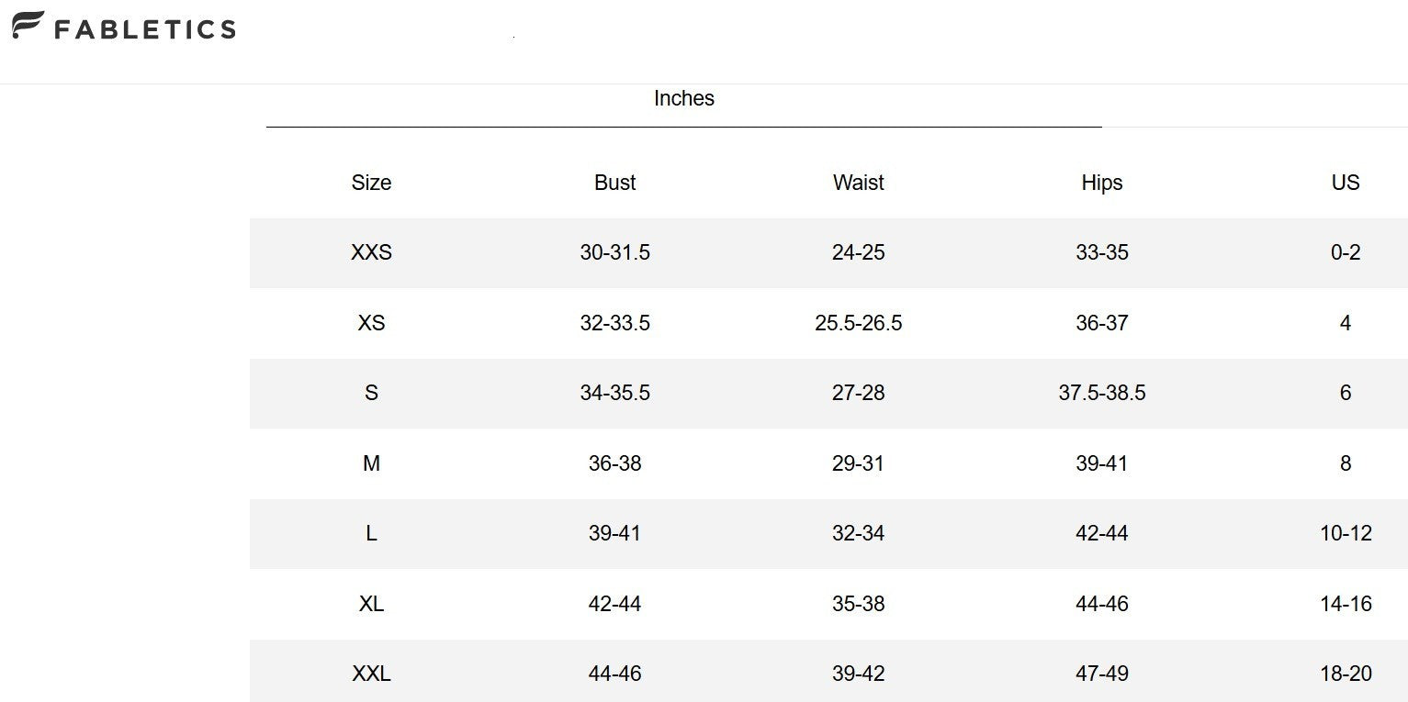Select the XXL size row label
This screenshot has height=702, width=1408.
click(x=371, y=674)
